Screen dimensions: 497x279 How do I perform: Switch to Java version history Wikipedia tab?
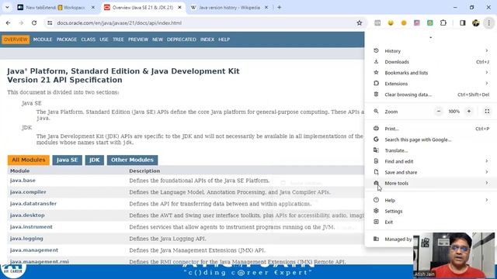click(x=229, y=7)
